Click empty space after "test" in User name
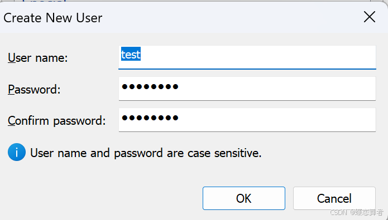Image resolution: width=388 pixels, height=220 pixels. click(257, 57)
